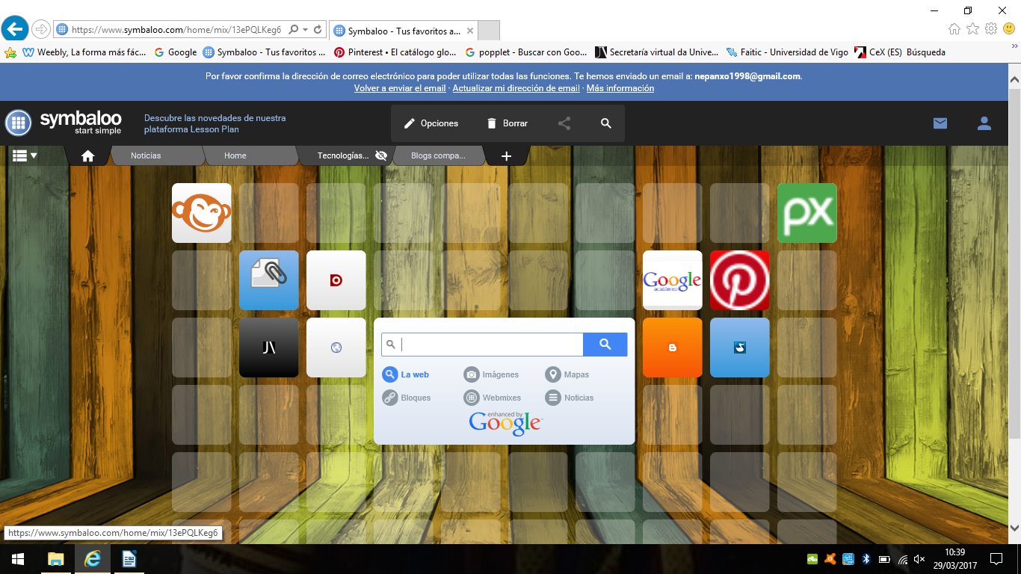Image resolution: width=1021 pixels, height=574 pixels.
Task: Open the blue paperclip document tile
Action: [269, 280]
